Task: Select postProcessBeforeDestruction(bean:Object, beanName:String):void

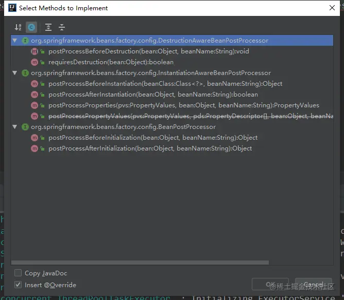Action: 149,51
